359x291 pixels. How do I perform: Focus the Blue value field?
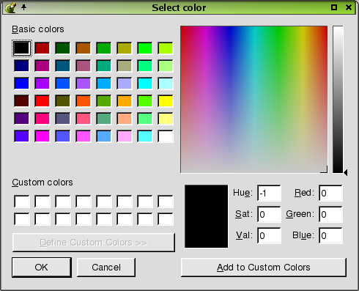coord(330,235)
